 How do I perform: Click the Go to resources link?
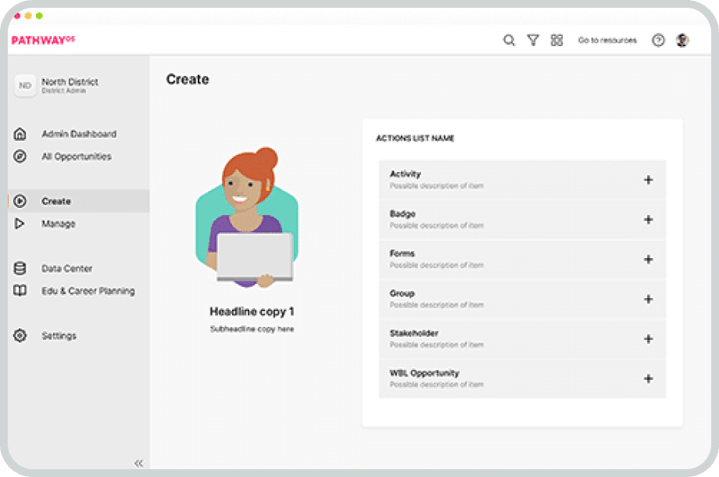pos(607,41)
